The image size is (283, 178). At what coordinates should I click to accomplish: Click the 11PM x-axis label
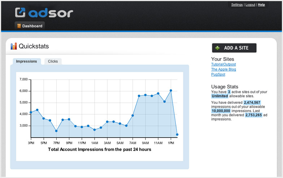click(82, 143)
